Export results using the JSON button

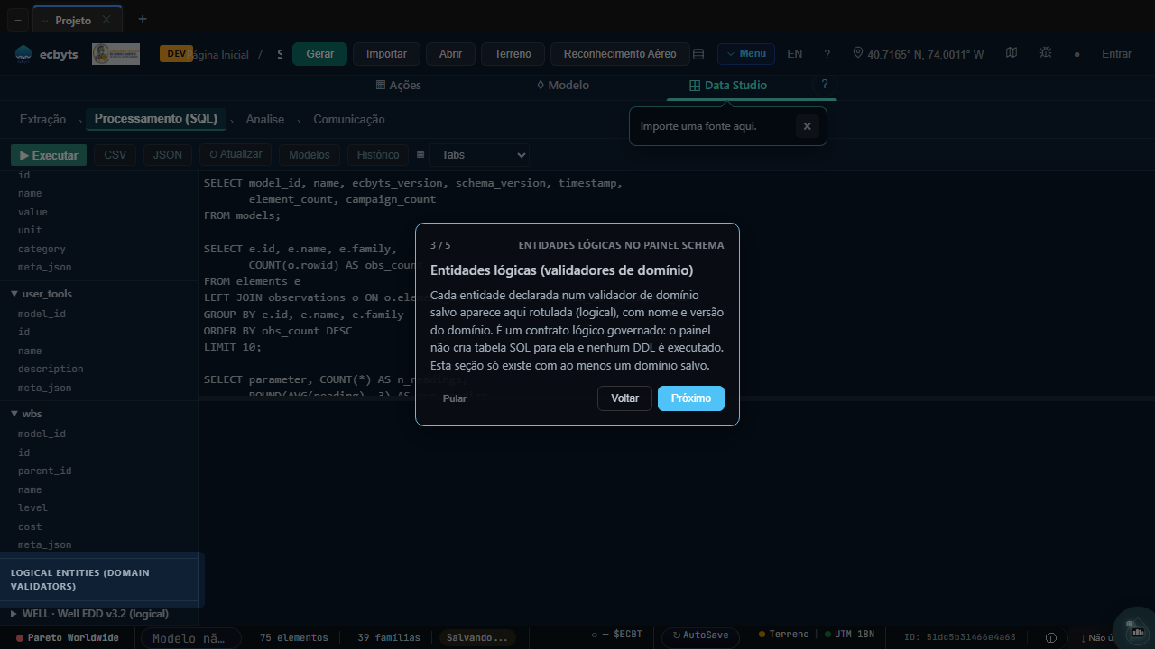pos(168,155)
